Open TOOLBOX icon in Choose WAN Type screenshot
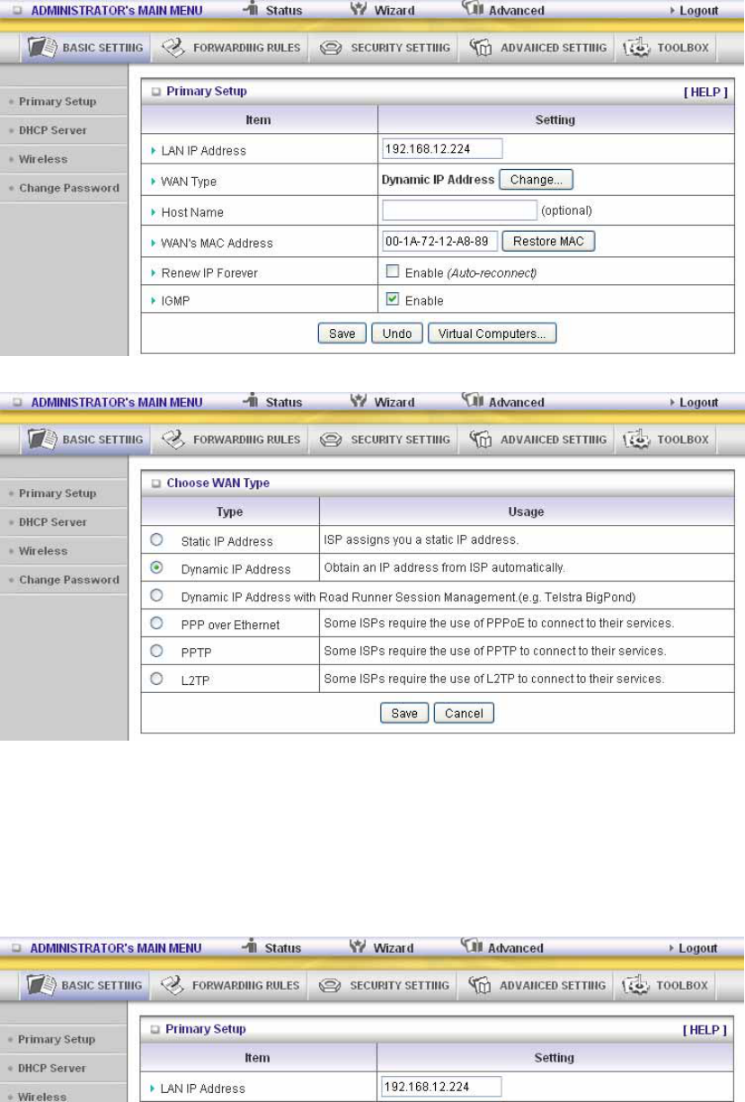The image size is (745, 1102). pos(637,440)
